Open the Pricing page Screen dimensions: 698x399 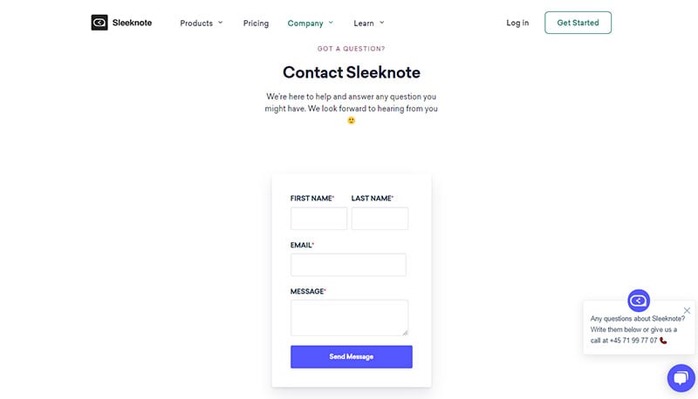pos(256,24)
